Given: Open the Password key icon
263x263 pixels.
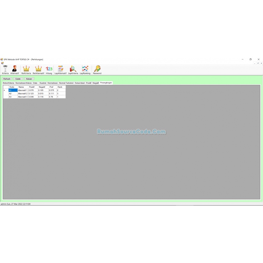Looking at the screenshot, I should [x=97, y=70].
